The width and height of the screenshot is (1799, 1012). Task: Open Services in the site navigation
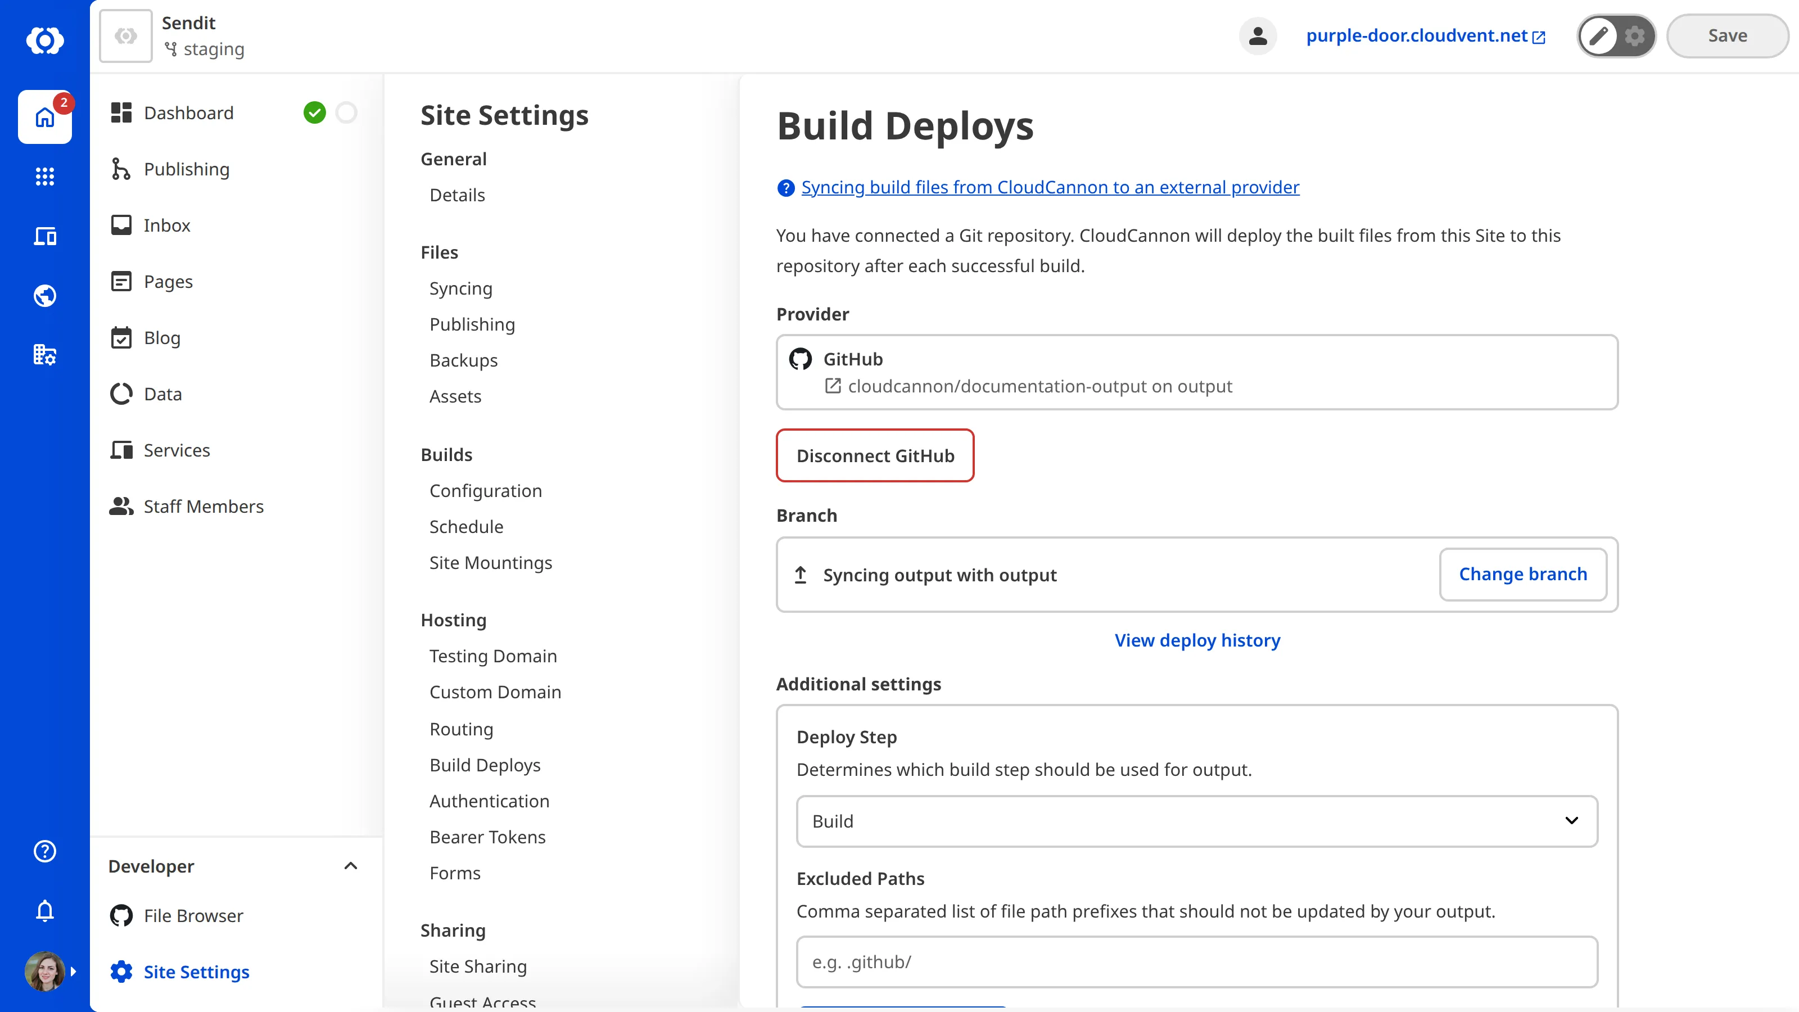[161, 450]
